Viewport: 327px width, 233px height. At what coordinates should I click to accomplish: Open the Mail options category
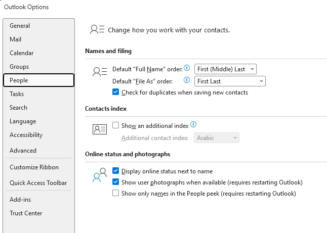pyautogui.click(x=39, y=39)
